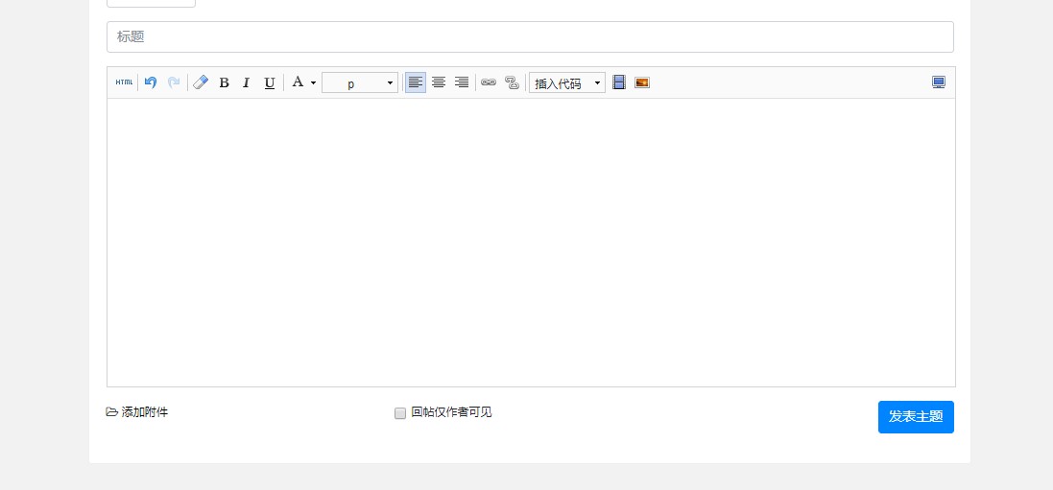
Task: Click 添加附件 to add attachment
Action: tap(137, 412)
